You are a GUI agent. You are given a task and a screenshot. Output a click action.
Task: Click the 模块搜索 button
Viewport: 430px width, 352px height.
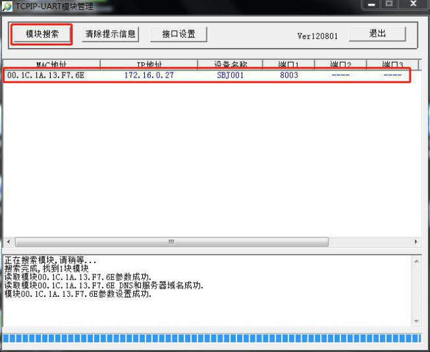[x=41, y=34]
